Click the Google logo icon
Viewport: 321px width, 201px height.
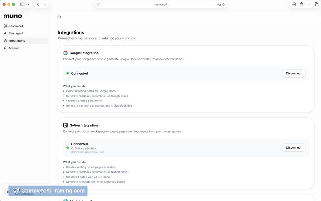click(65, 53)
